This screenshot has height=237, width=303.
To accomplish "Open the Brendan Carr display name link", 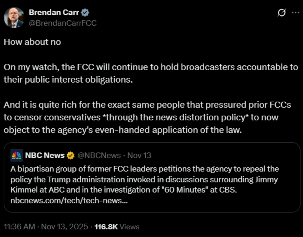I will tap(54, 12).
